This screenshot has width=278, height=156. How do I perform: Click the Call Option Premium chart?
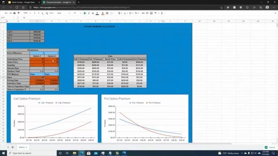54,118
